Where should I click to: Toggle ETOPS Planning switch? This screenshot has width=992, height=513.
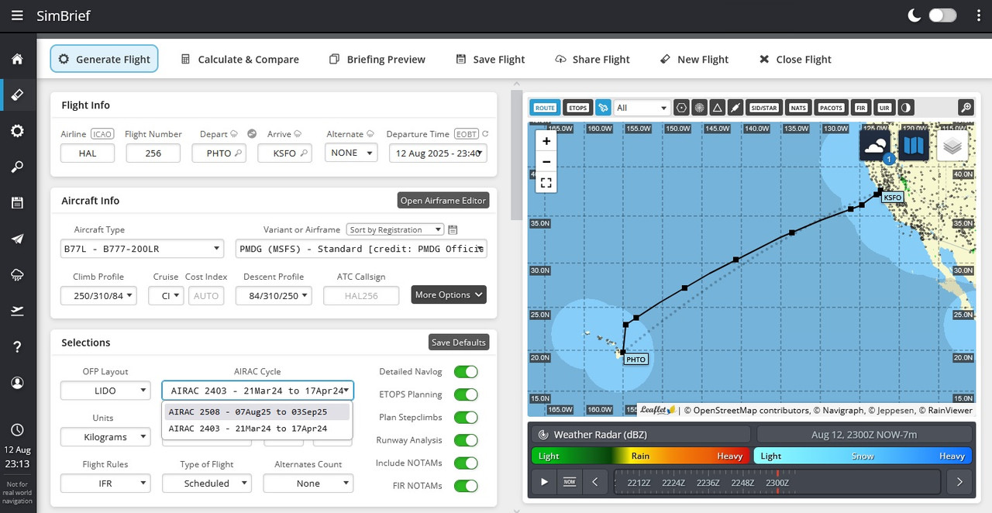coord(466,394)
